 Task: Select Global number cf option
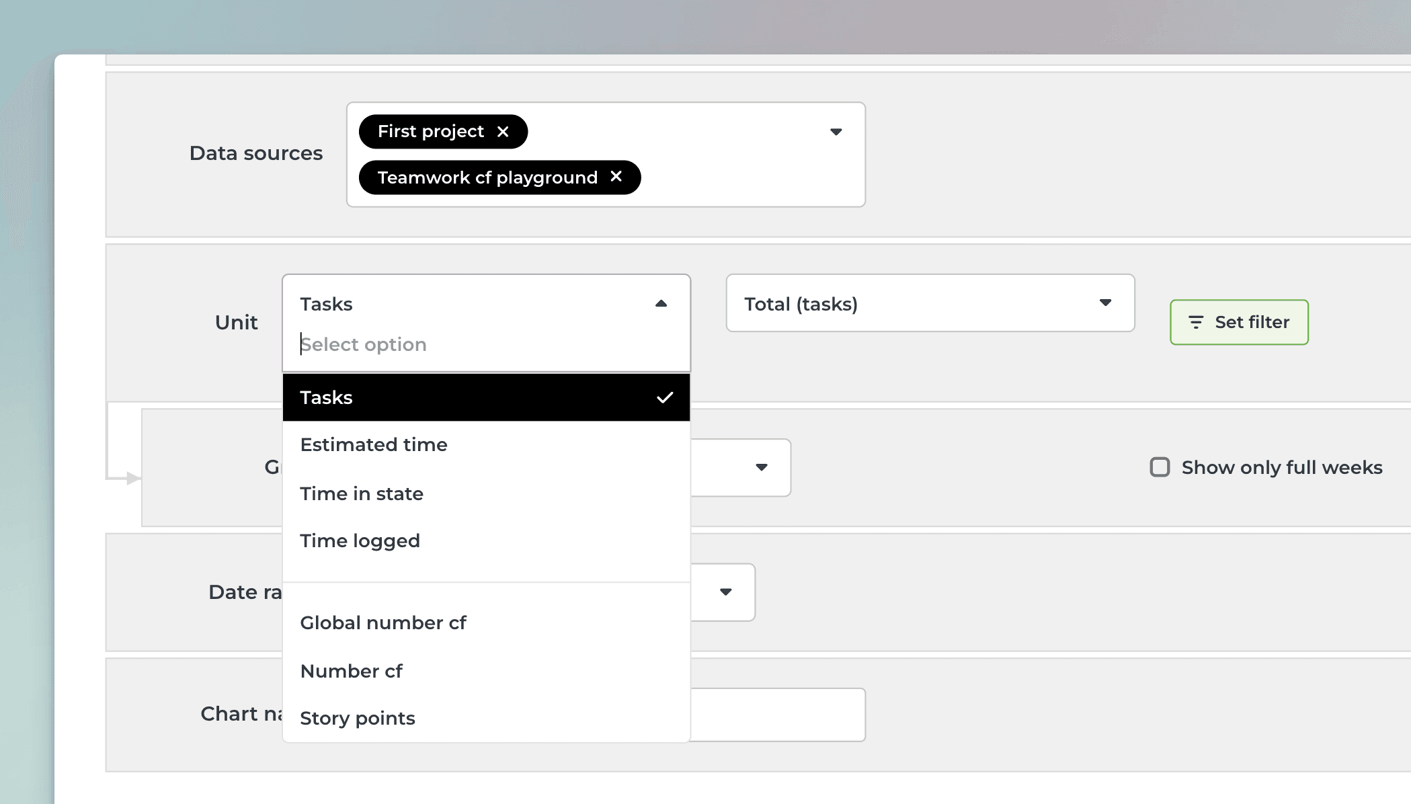click(383, 623)
